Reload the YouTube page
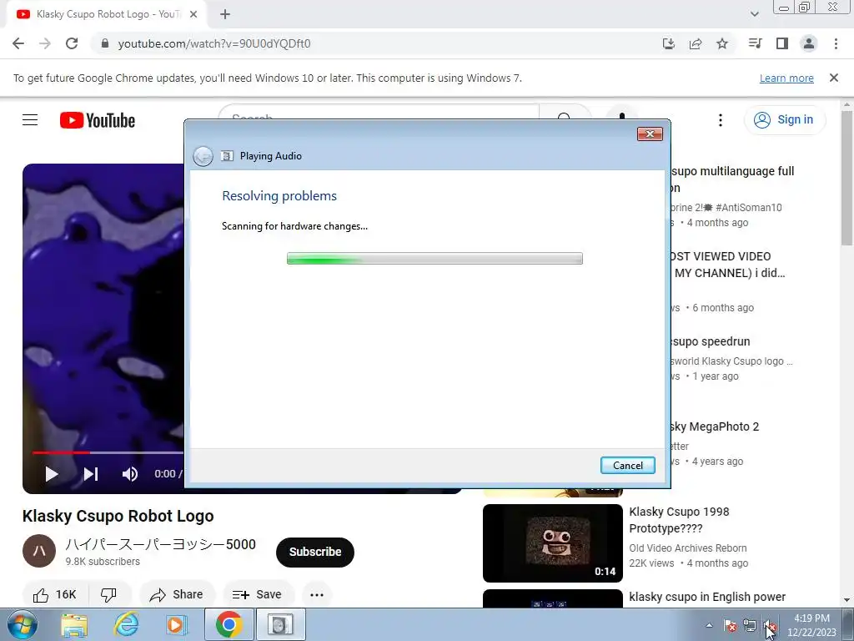Screen dimensions: 854x641 point(72,43)
